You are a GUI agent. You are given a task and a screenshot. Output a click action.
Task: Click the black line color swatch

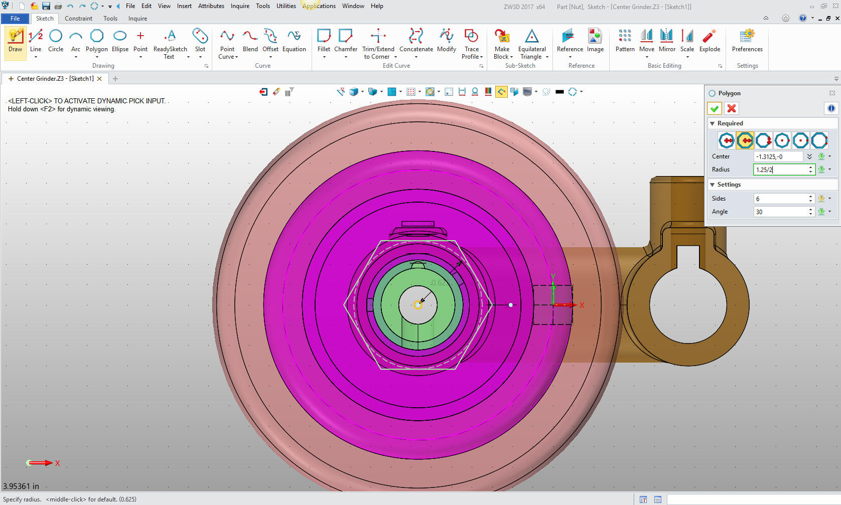pyautogui.click(x=559, y=92)
